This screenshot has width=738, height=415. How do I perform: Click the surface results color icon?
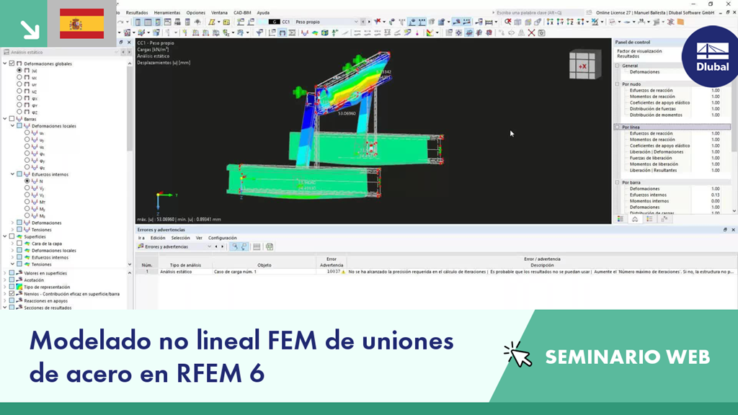(315, 33)
